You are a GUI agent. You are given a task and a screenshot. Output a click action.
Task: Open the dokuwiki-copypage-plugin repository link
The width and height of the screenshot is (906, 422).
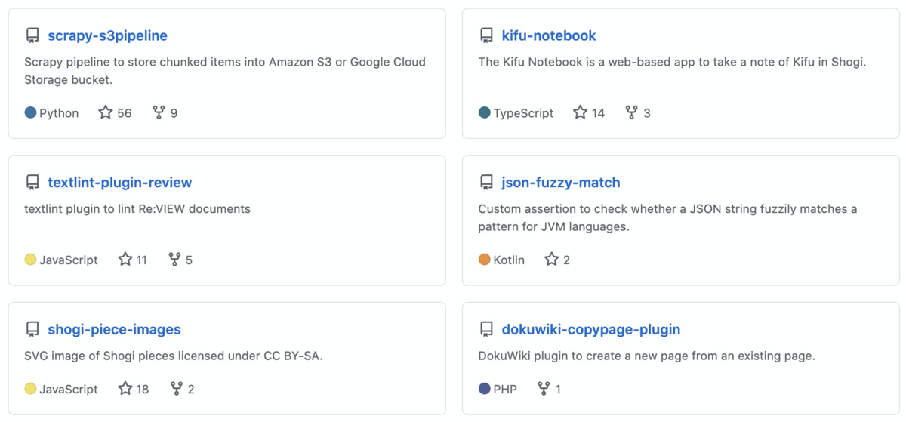[x=591, y=329]
